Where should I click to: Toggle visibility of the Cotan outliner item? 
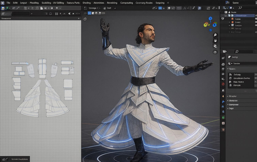pos(255,19)
